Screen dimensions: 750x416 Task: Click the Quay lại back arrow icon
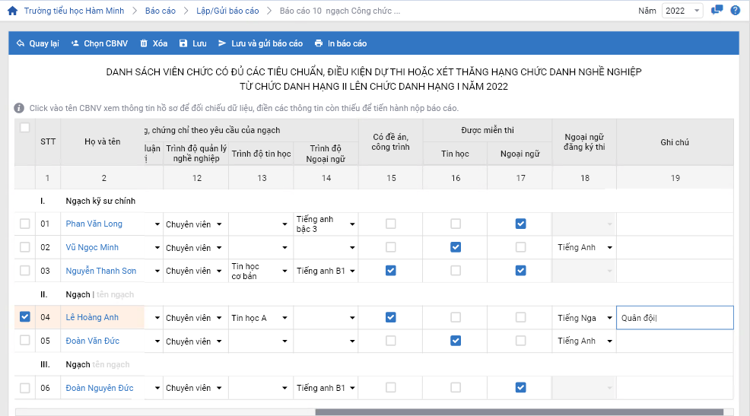point(21,44)
